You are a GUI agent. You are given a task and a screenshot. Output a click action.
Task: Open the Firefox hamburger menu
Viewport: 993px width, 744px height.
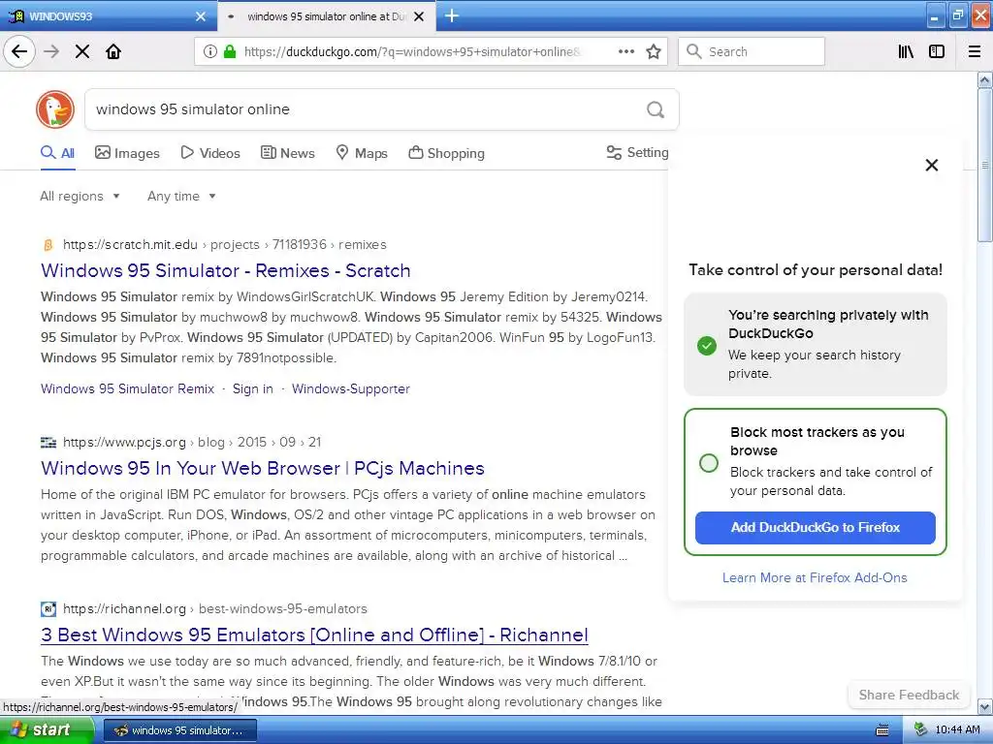974,51
